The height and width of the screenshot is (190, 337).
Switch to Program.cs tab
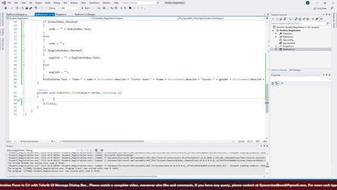[61, 14]
